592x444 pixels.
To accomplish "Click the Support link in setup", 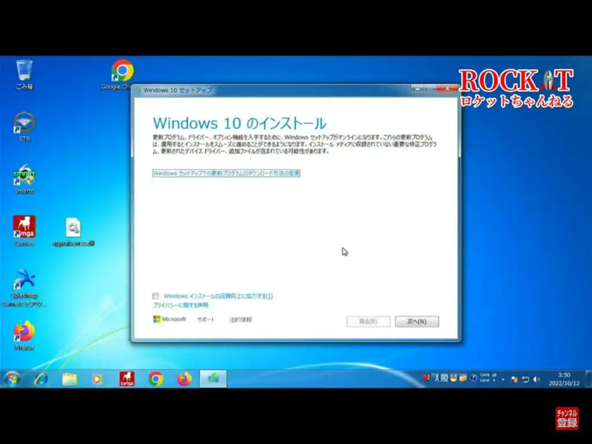I will (x=206, y=319).
